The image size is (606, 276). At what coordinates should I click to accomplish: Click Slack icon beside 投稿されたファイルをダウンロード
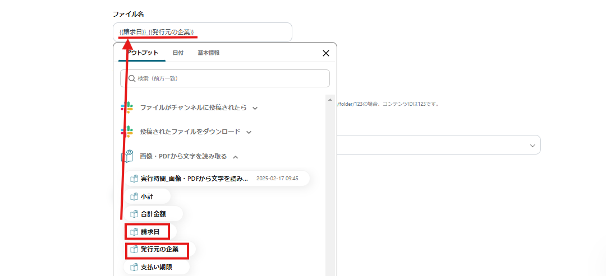coord(127,132)
